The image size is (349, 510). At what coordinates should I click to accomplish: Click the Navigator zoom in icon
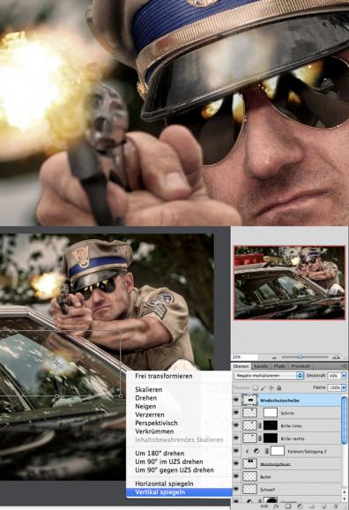click(337, 357)
